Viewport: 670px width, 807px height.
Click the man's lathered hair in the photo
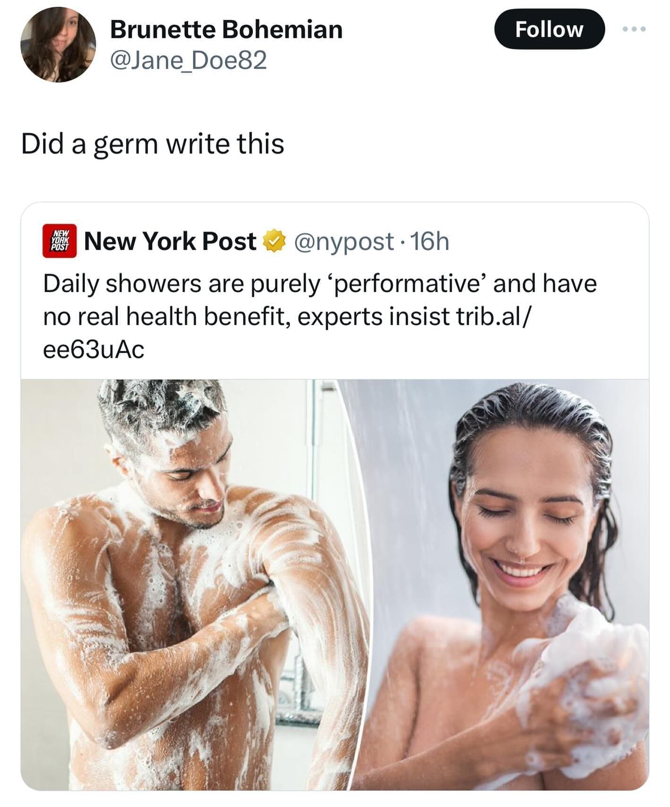click(161, 412)
